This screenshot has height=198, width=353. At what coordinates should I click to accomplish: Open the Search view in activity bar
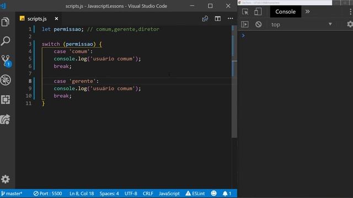pos(6,41)
